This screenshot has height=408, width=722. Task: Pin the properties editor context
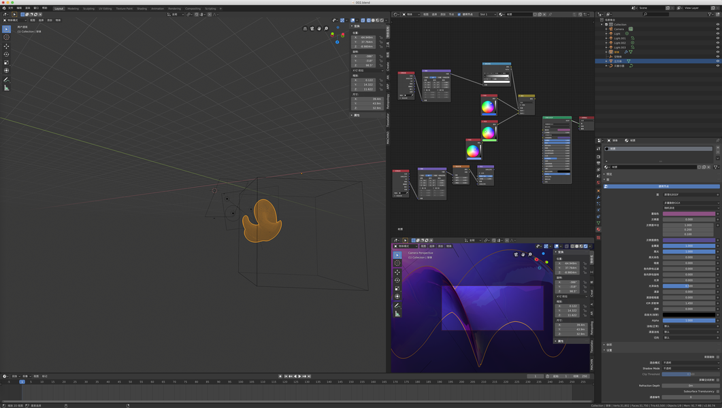click(x=717, y=140)
